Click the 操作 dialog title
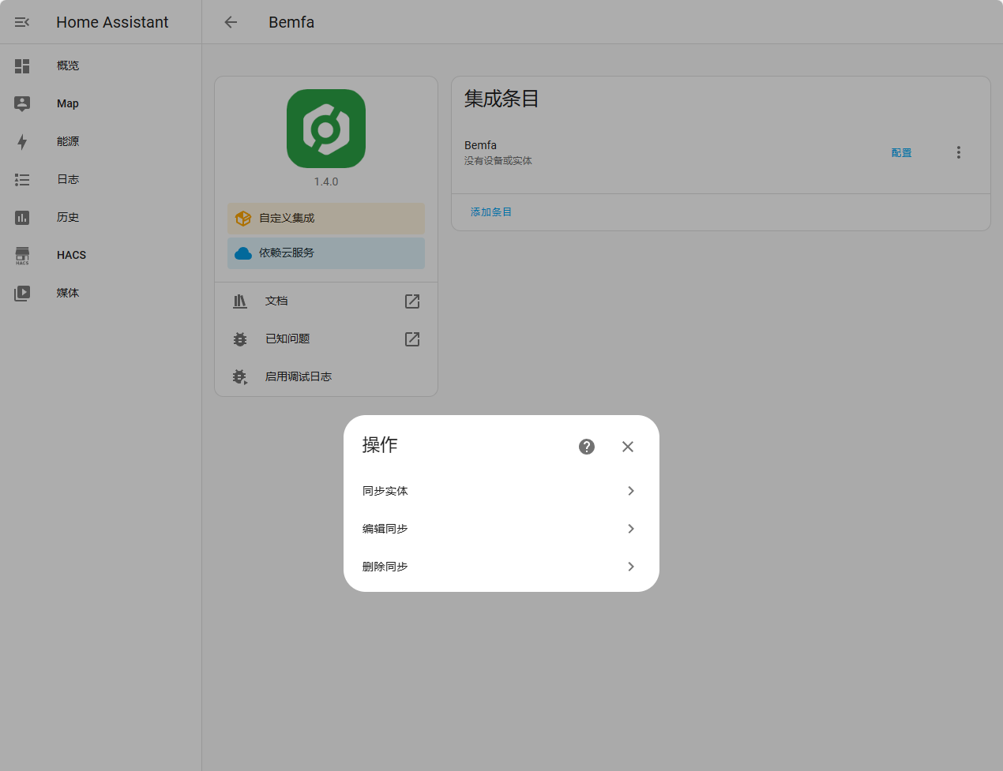 tap(380, 445)
